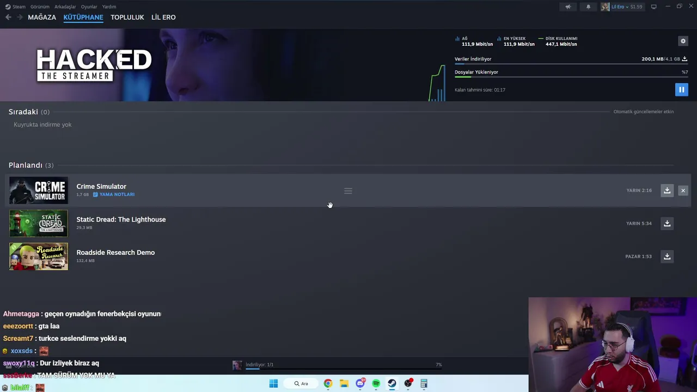
Task: Click the Dosyalar Yükleniyor progress bar
Action: click(571, 77)
